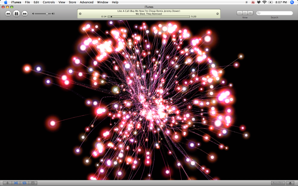Open the Apple menu

(x=6, y=2)
